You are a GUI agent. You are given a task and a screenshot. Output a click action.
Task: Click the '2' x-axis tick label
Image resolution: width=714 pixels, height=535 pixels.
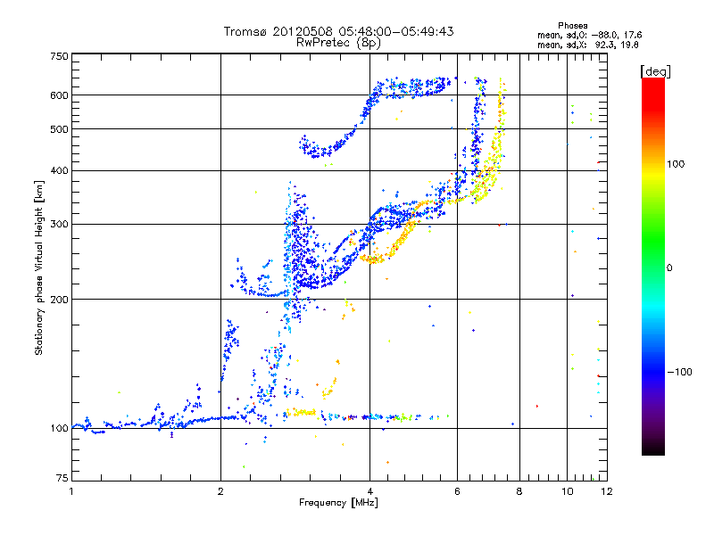[x=220, y=491]
